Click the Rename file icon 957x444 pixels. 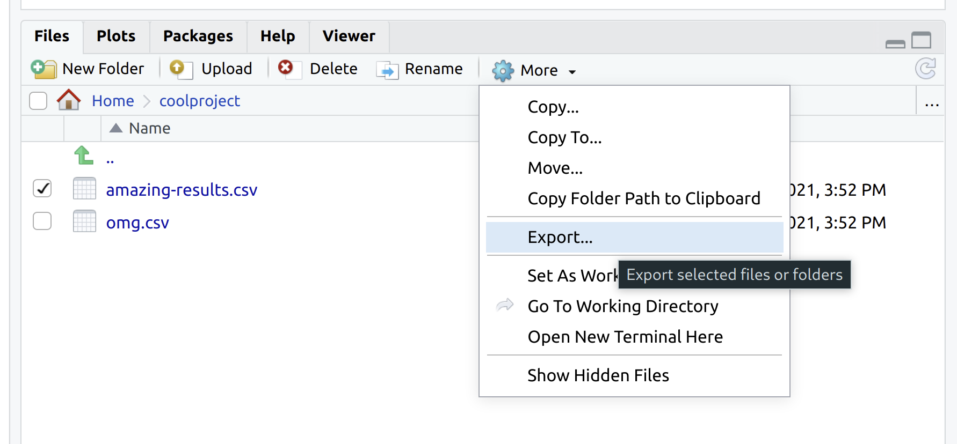(x=387, y=70)
